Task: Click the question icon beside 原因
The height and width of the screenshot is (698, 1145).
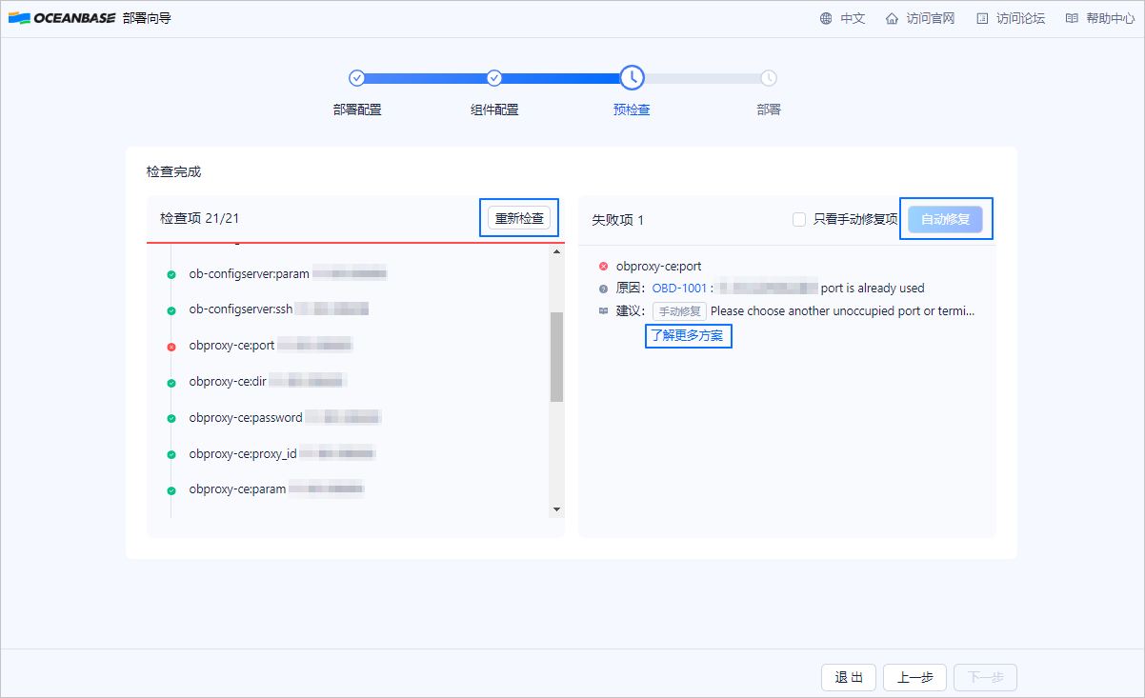Action: point(603,288)
